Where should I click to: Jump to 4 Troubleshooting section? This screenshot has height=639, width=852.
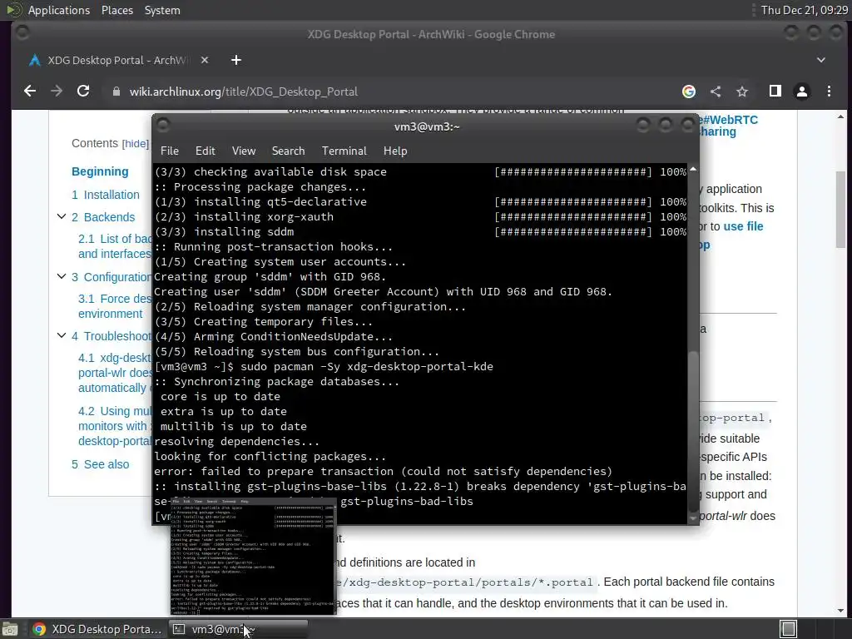(111, 336)
